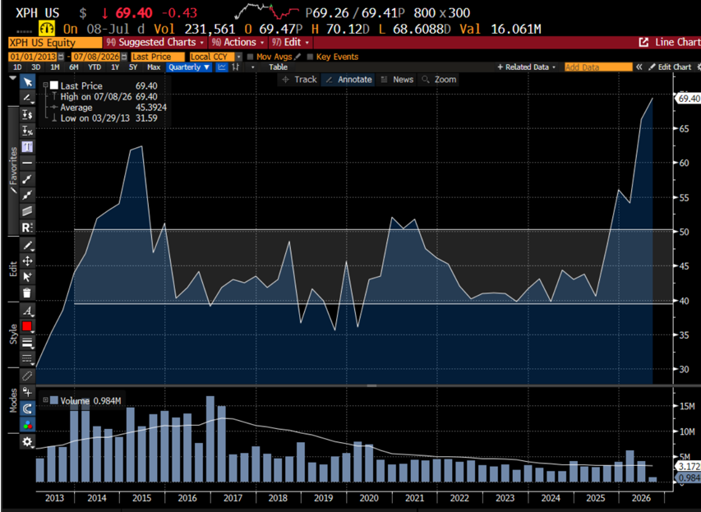701x512 pixels.
Task: Select the dollar change measurement tool
Action: 27,114
